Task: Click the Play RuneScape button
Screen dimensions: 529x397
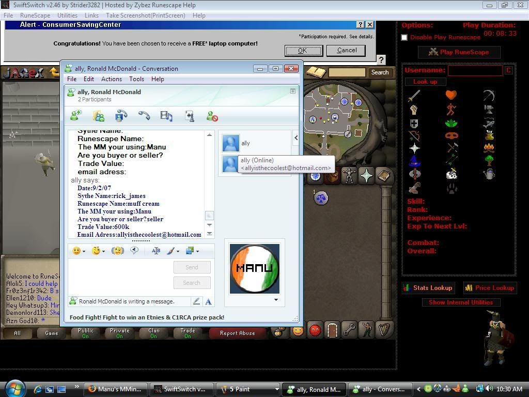Action: pos(459,52)
